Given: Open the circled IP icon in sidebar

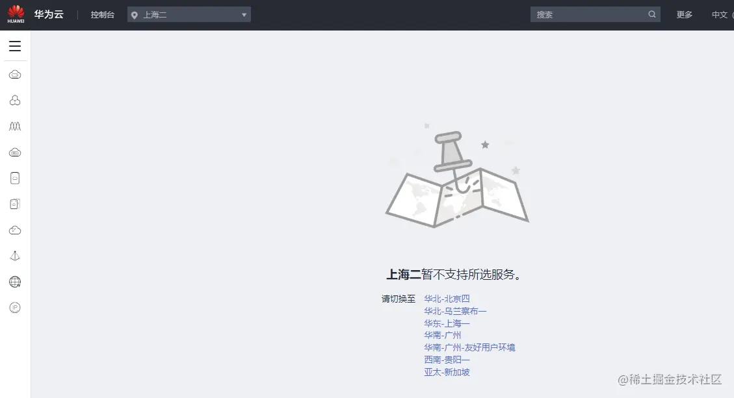Looking at the screenshot, I should (15, 308).
